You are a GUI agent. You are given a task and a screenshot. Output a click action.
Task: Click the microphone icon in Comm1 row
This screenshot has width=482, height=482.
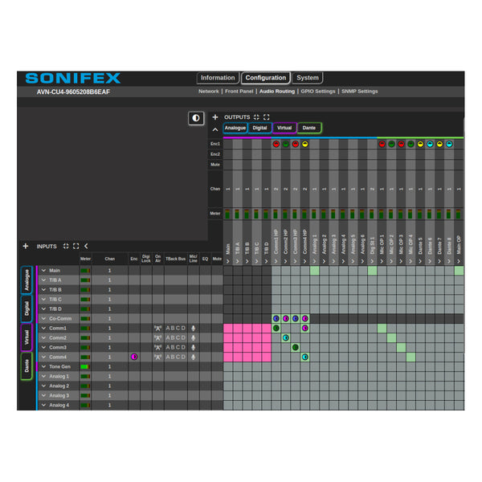(194, 329)
